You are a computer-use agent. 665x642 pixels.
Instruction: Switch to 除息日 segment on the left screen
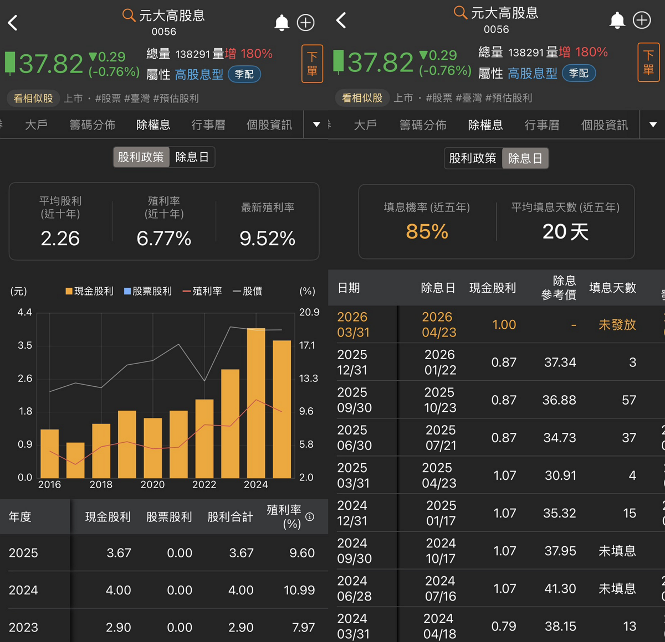[192, 157]
